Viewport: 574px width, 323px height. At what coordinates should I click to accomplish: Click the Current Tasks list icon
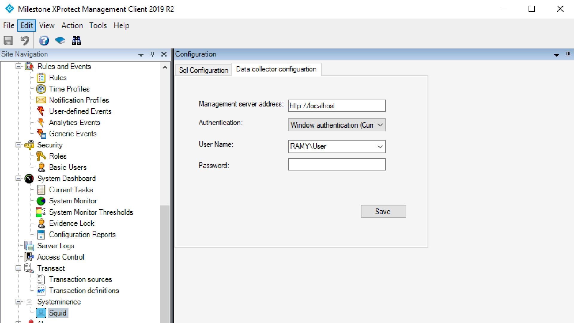coord(41,190)
